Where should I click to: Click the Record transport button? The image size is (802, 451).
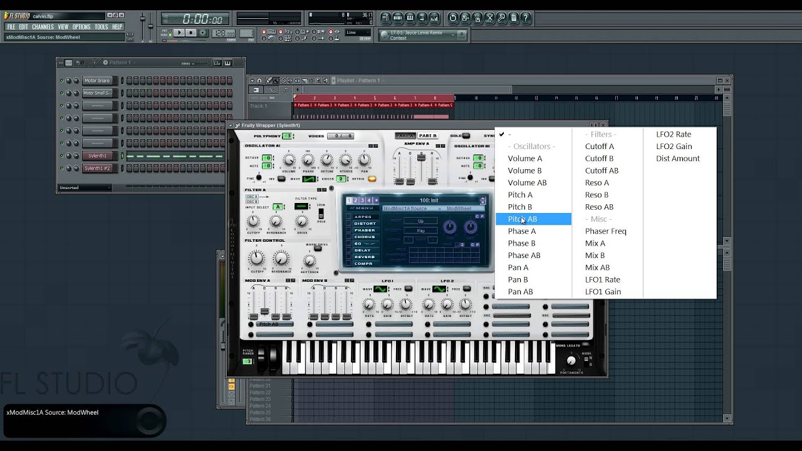(202, 33)
